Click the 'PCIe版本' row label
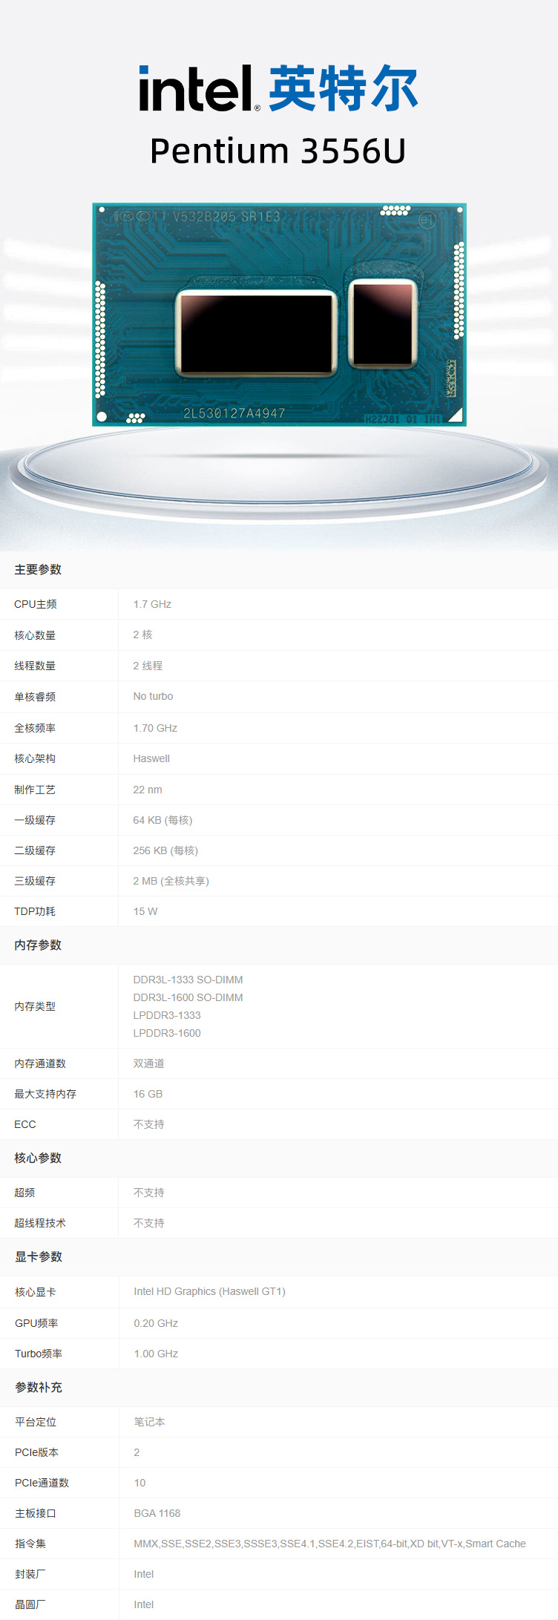Viewport: 558px width, 1620px height. [36, 1452]
